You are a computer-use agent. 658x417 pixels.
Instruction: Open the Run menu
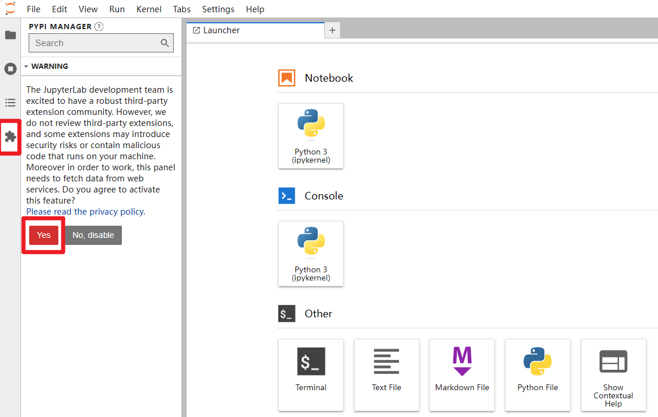(x=117, y=9)
